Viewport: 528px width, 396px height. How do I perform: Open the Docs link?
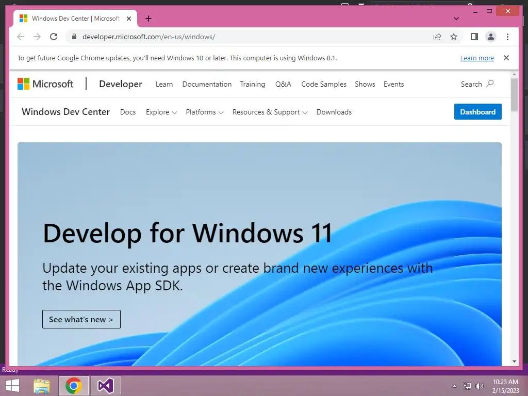coord(128,112)
